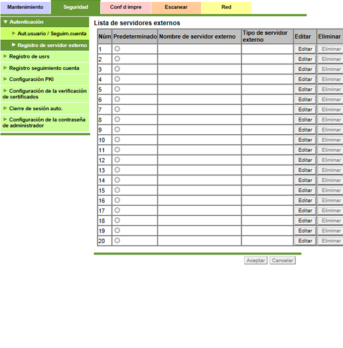Select Predeterminado radio for server 12
Screen dimensions: 343x348
pyautogui.click(x=117, y=159)
